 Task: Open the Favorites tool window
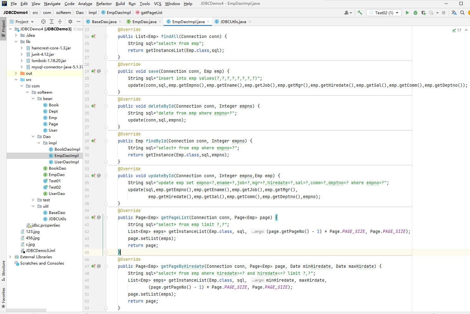point(3,298)
